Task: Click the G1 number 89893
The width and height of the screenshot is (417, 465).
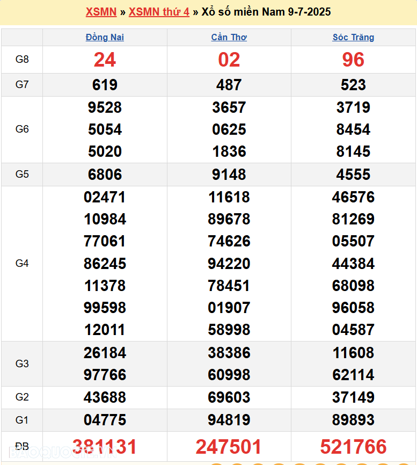Action: (353, 419)
